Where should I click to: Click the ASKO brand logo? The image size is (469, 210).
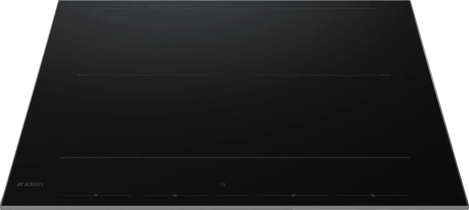pyautogui.click(x=30, y=185)
